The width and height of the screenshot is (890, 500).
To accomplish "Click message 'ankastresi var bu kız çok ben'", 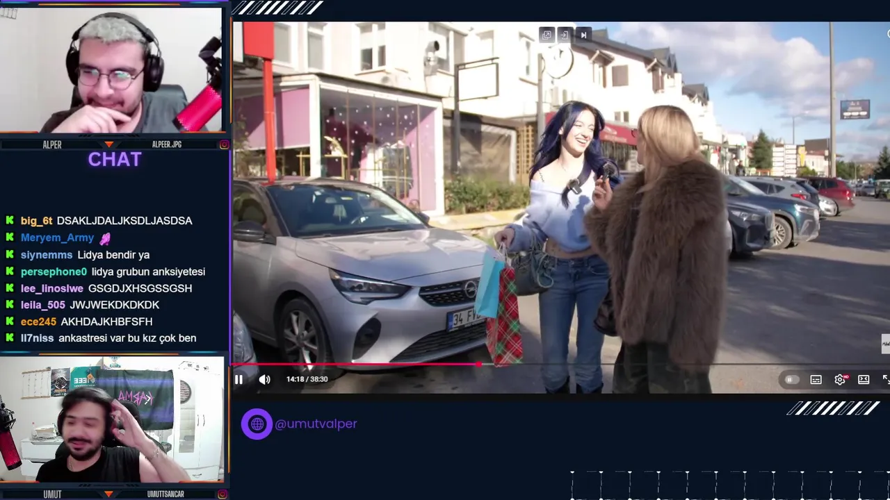I will click(x=127, y=338).
